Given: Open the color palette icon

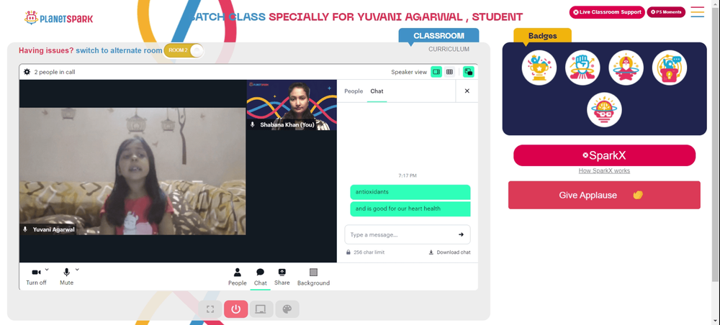Looking at the screenshot, I should click(287, 309).
